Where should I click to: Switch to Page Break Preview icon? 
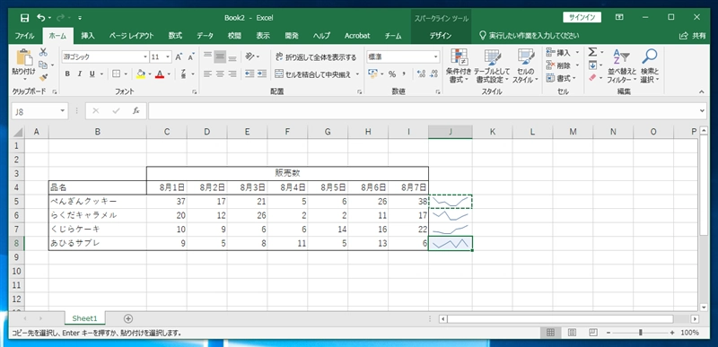coord(593,333)
